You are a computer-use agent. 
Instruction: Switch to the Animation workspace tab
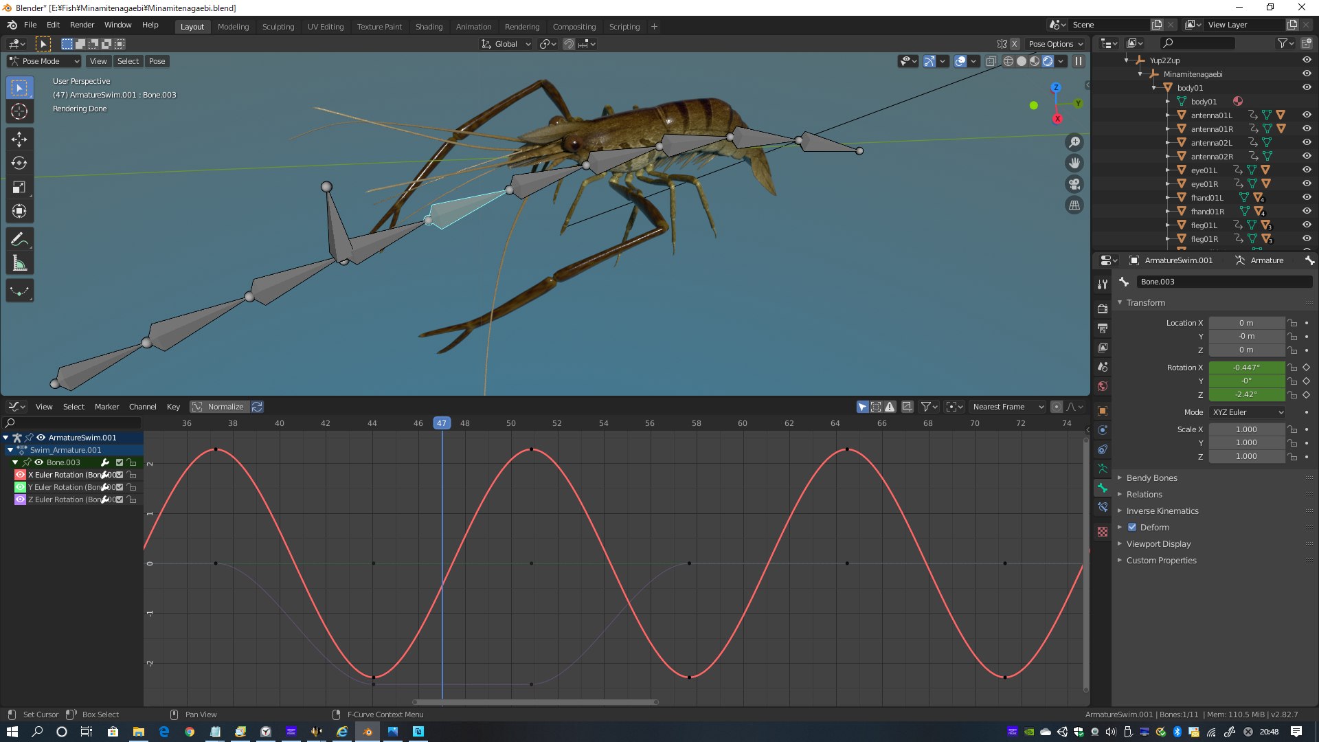(473, 27)
